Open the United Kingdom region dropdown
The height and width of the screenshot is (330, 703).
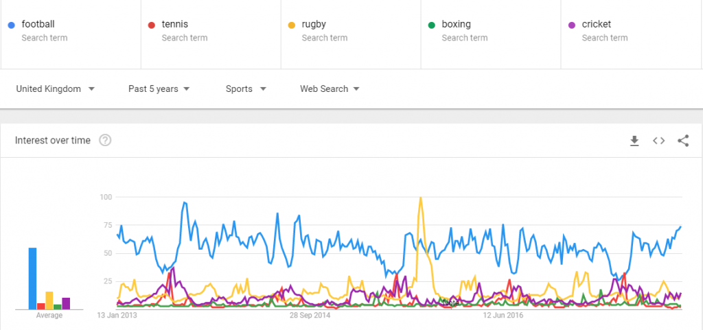point(55,89)
